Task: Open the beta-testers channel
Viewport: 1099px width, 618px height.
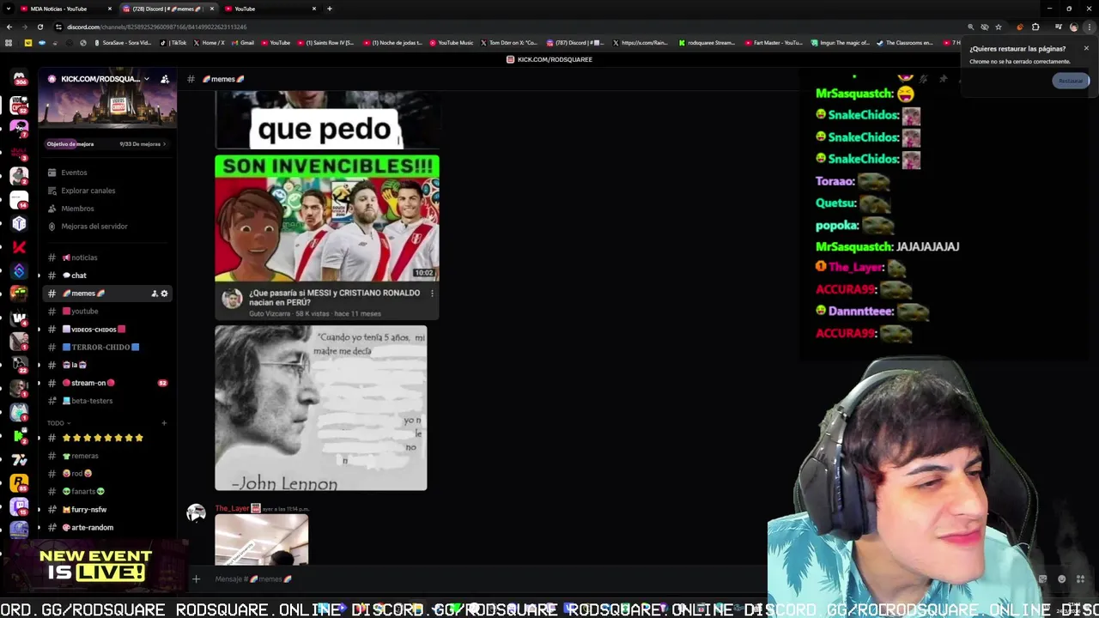Action: 107,401
